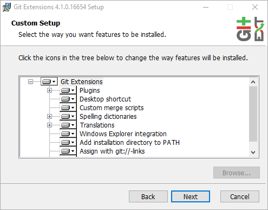This screenshot has height=210, width=268.
Task: Select the Plugins feature label
Action: coord(90,91)
